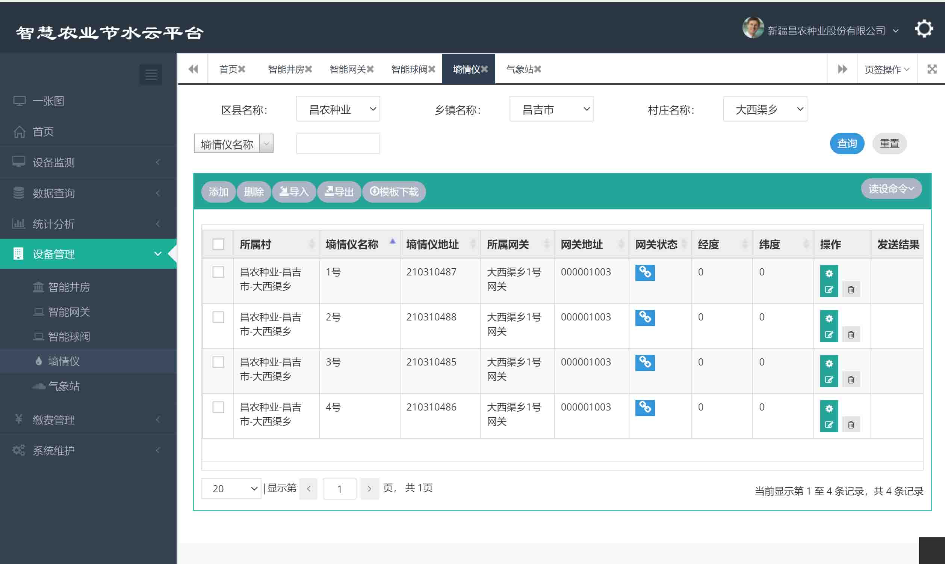Click the 模板下载 template download button
This screenshot has height=564, width=945.
point(394,191)
